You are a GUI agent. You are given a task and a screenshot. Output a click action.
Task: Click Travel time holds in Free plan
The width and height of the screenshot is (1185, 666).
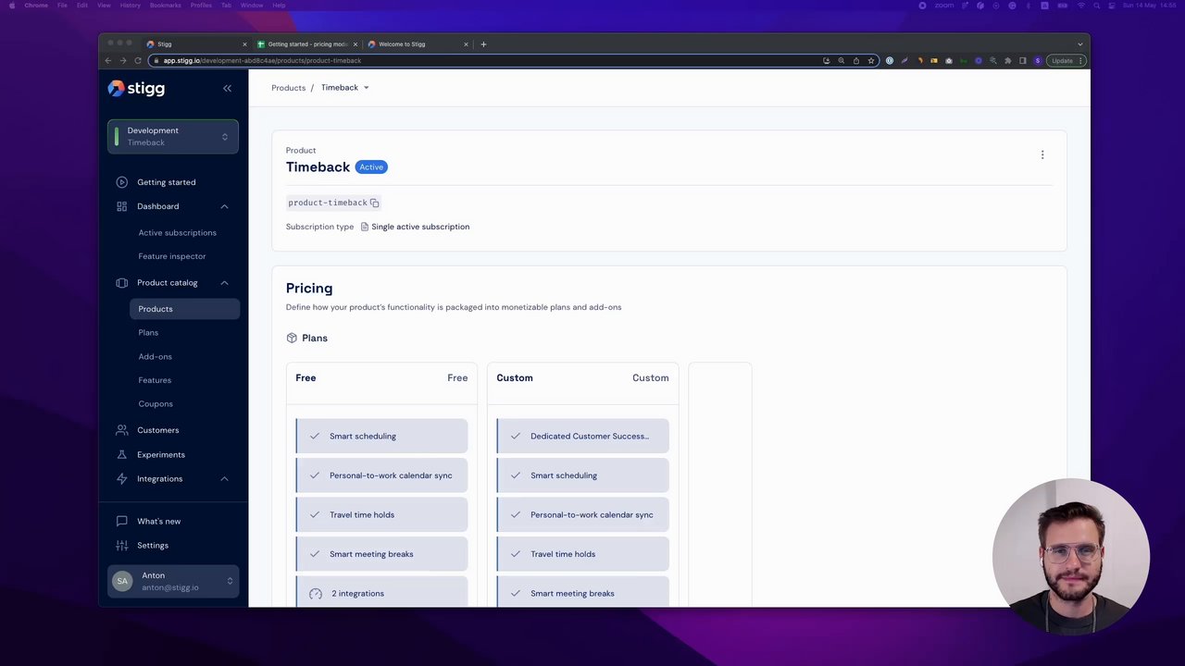tap(381, 514)
